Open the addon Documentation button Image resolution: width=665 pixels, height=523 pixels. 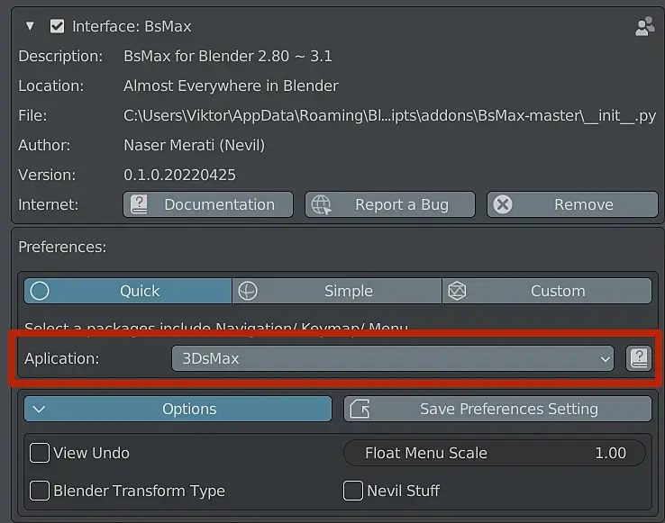coord(208,204)
